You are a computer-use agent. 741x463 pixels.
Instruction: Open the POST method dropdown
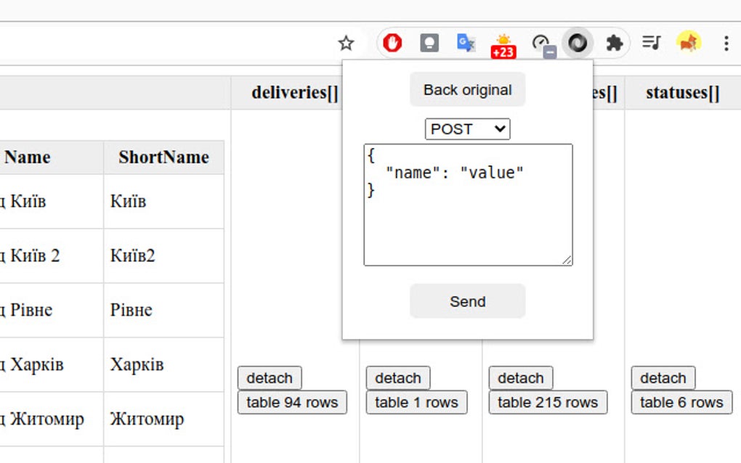click(x=467, y=129)
